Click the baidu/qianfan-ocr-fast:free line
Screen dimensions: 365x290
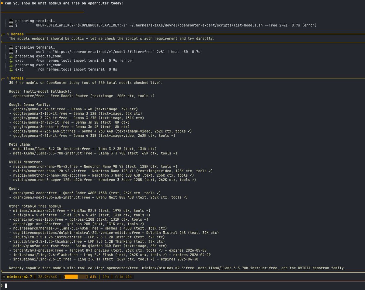pos(88,246)
